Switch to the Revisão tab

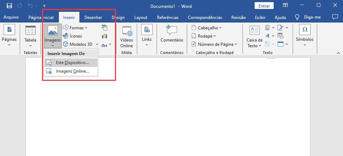pos(238,18)
